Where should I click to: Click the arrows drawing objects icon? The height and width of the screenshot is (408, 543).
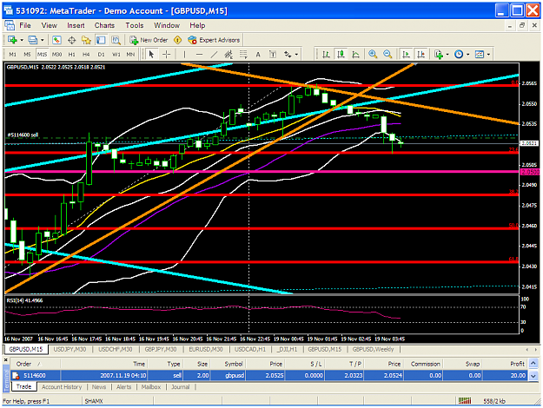[288, 55]
